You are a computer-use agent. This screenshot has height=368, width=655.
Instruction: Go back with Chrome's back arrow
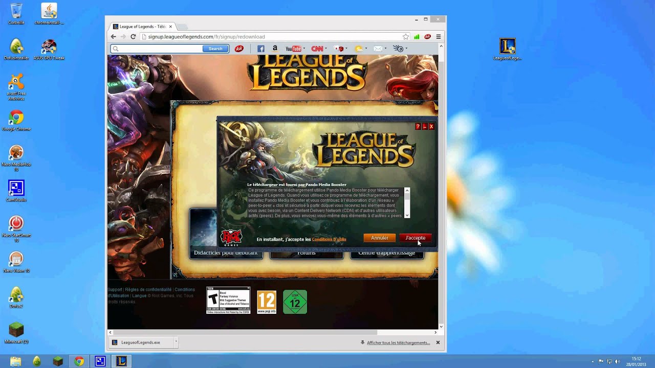point(113,37)
